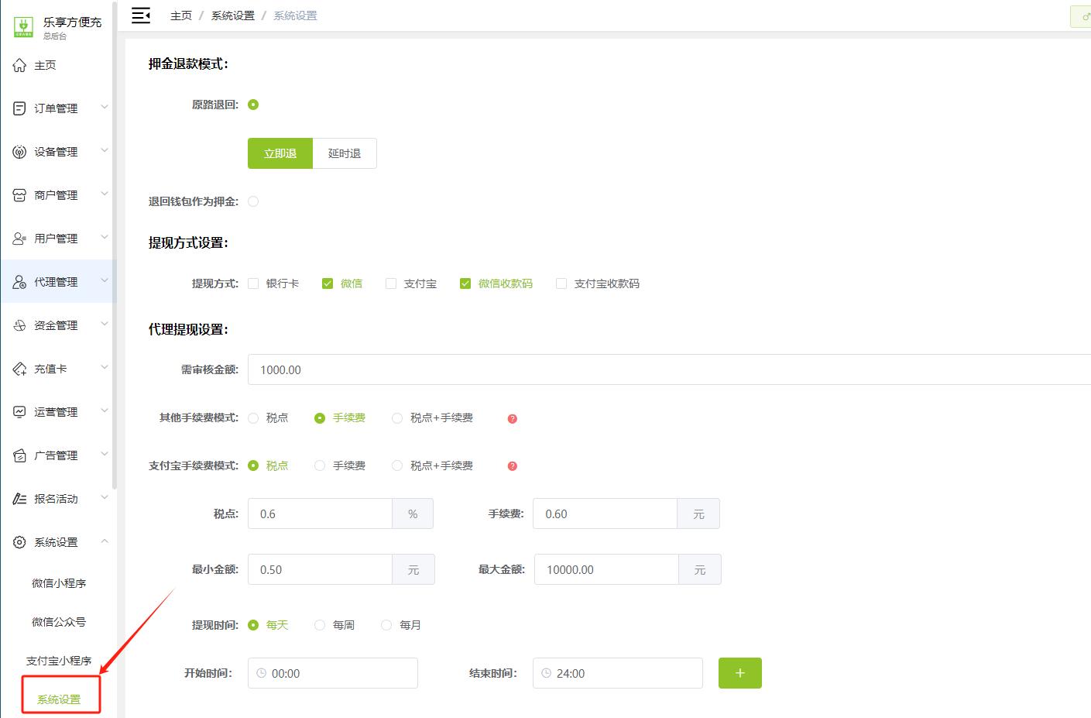
Task: Expand the 广告管理 menu chevron
Action: tap(105, 454)
